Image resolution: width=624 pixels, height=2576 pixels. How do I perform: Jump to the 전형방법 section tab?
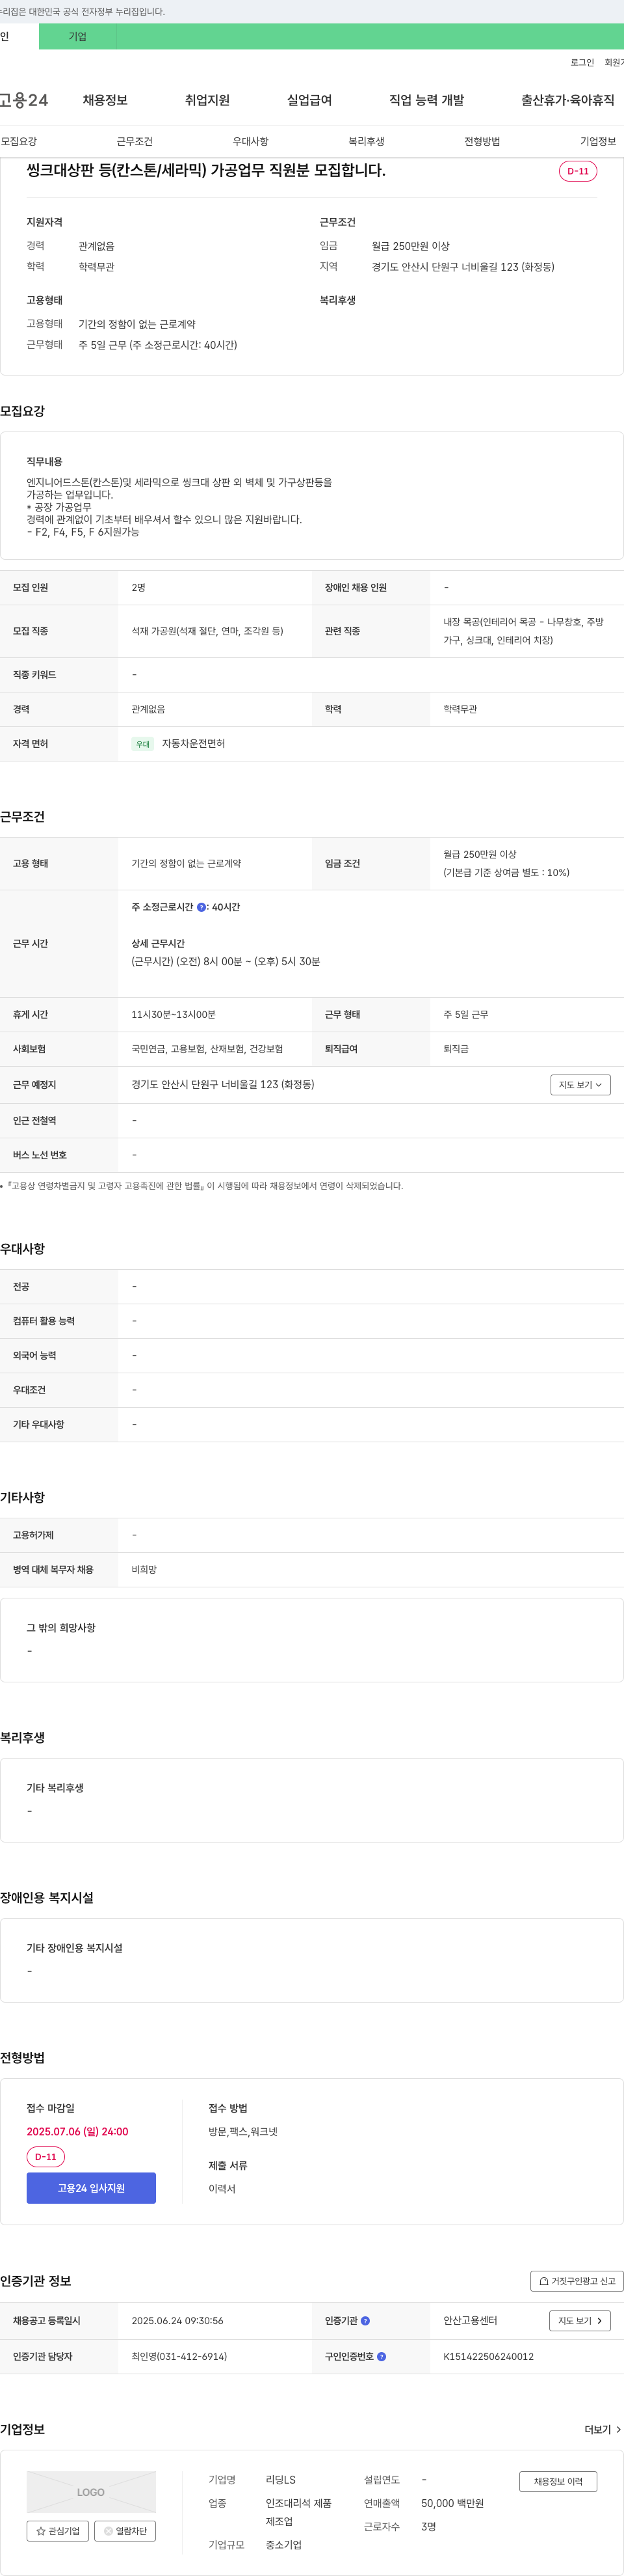coord(482,141)
